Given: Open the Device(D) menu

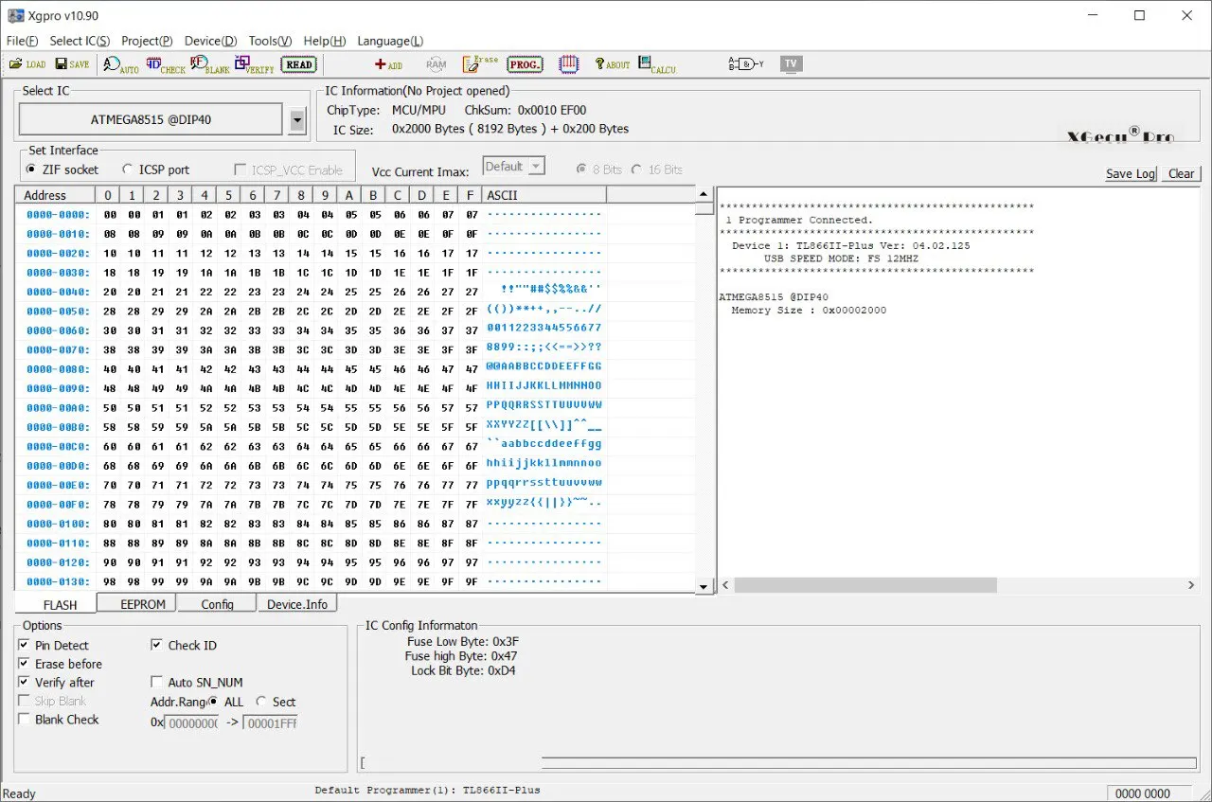Looking at the screenshot, I should pos(210,41).
